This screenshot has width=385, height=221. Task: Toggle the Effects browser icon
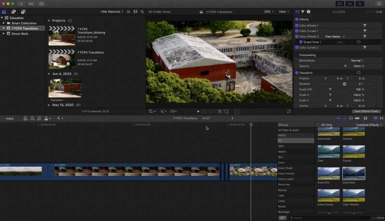375,118
